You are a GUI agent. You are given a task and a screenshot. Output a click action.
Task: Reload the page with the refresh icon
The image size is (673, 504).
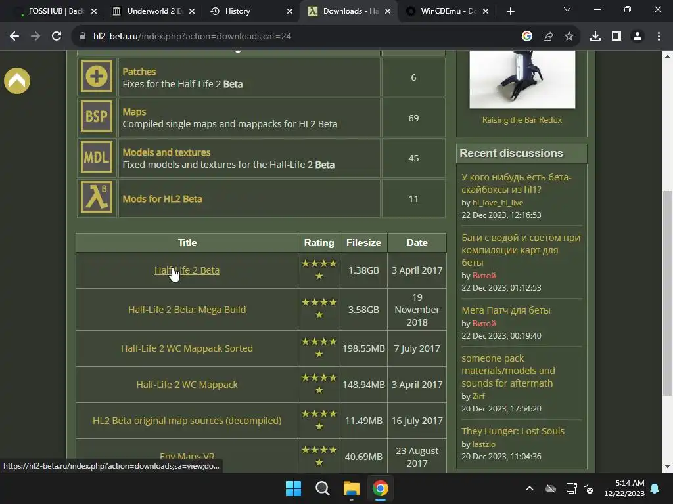57,37
